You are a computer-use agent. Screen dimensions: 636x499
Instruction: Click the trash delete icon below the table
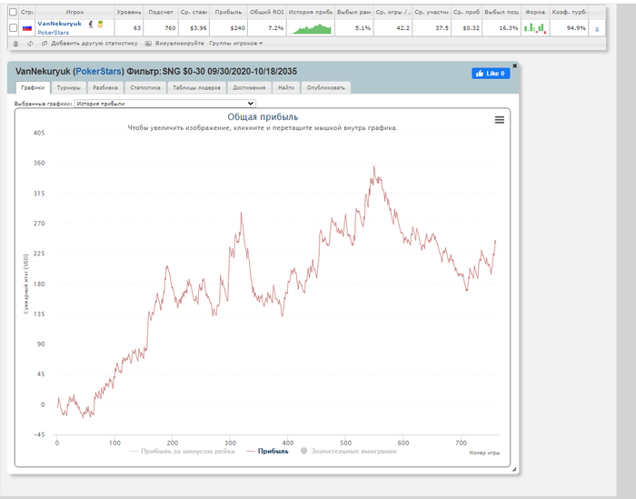(x=15, y=44)
